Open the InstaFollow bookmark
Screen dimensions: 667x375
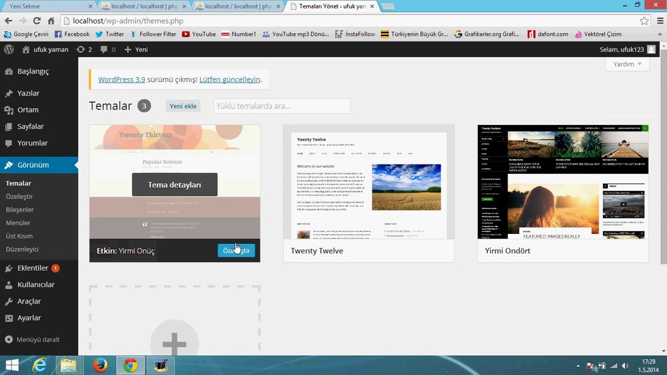point(355,34)
